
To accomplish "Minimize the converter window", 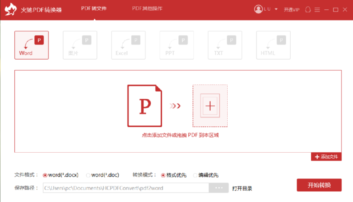I will (x=326, y=10).
